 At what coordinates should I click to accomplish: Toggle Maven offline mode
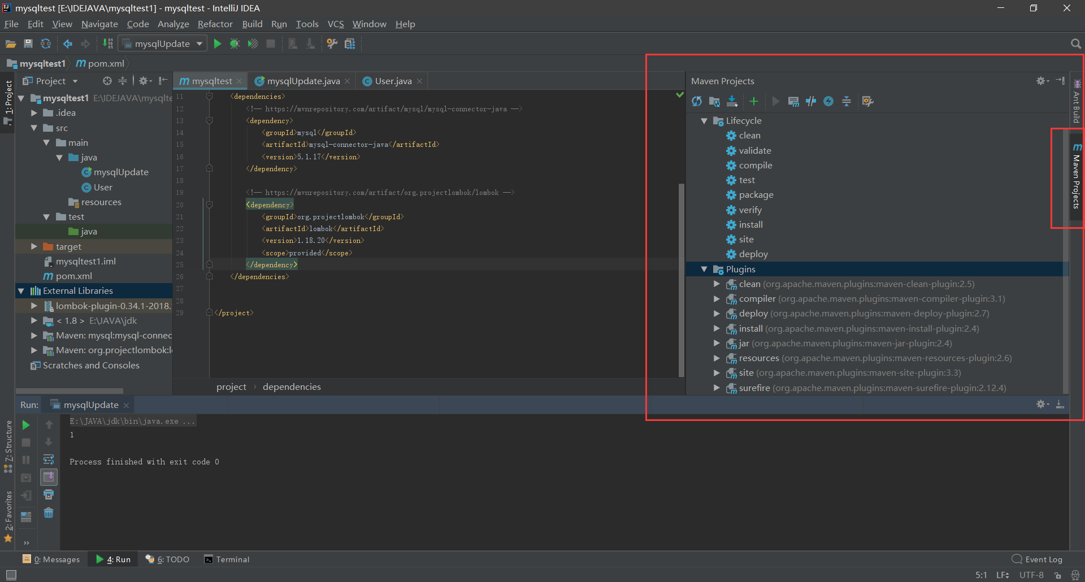pos(811,101)
